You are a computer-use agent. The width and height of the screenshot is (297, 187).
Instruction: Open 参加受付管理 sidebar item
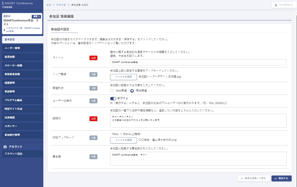tap(22, 135)
